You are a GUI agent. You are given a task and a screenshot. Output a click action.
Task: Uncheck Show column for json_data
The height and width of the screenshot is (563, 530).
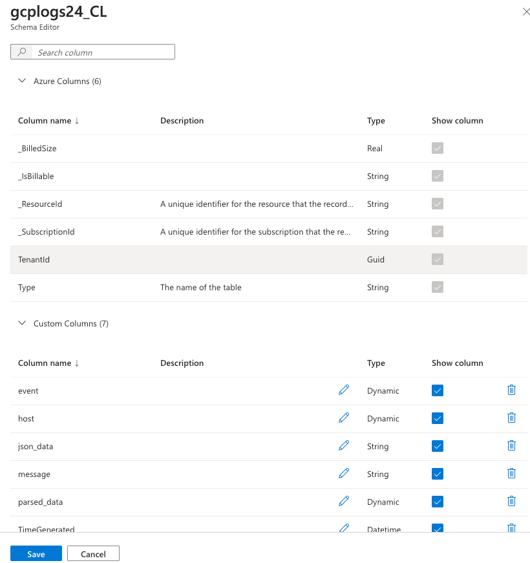point(438,446)
